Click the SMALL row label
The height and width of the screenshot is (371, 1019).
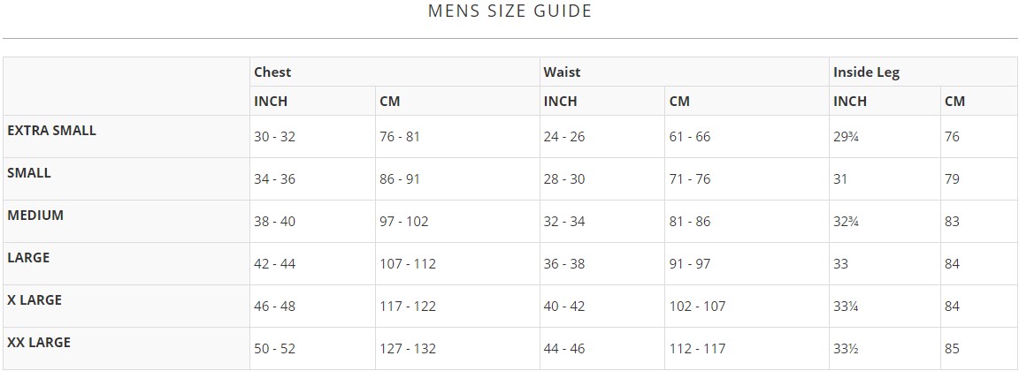coord(29,172)
